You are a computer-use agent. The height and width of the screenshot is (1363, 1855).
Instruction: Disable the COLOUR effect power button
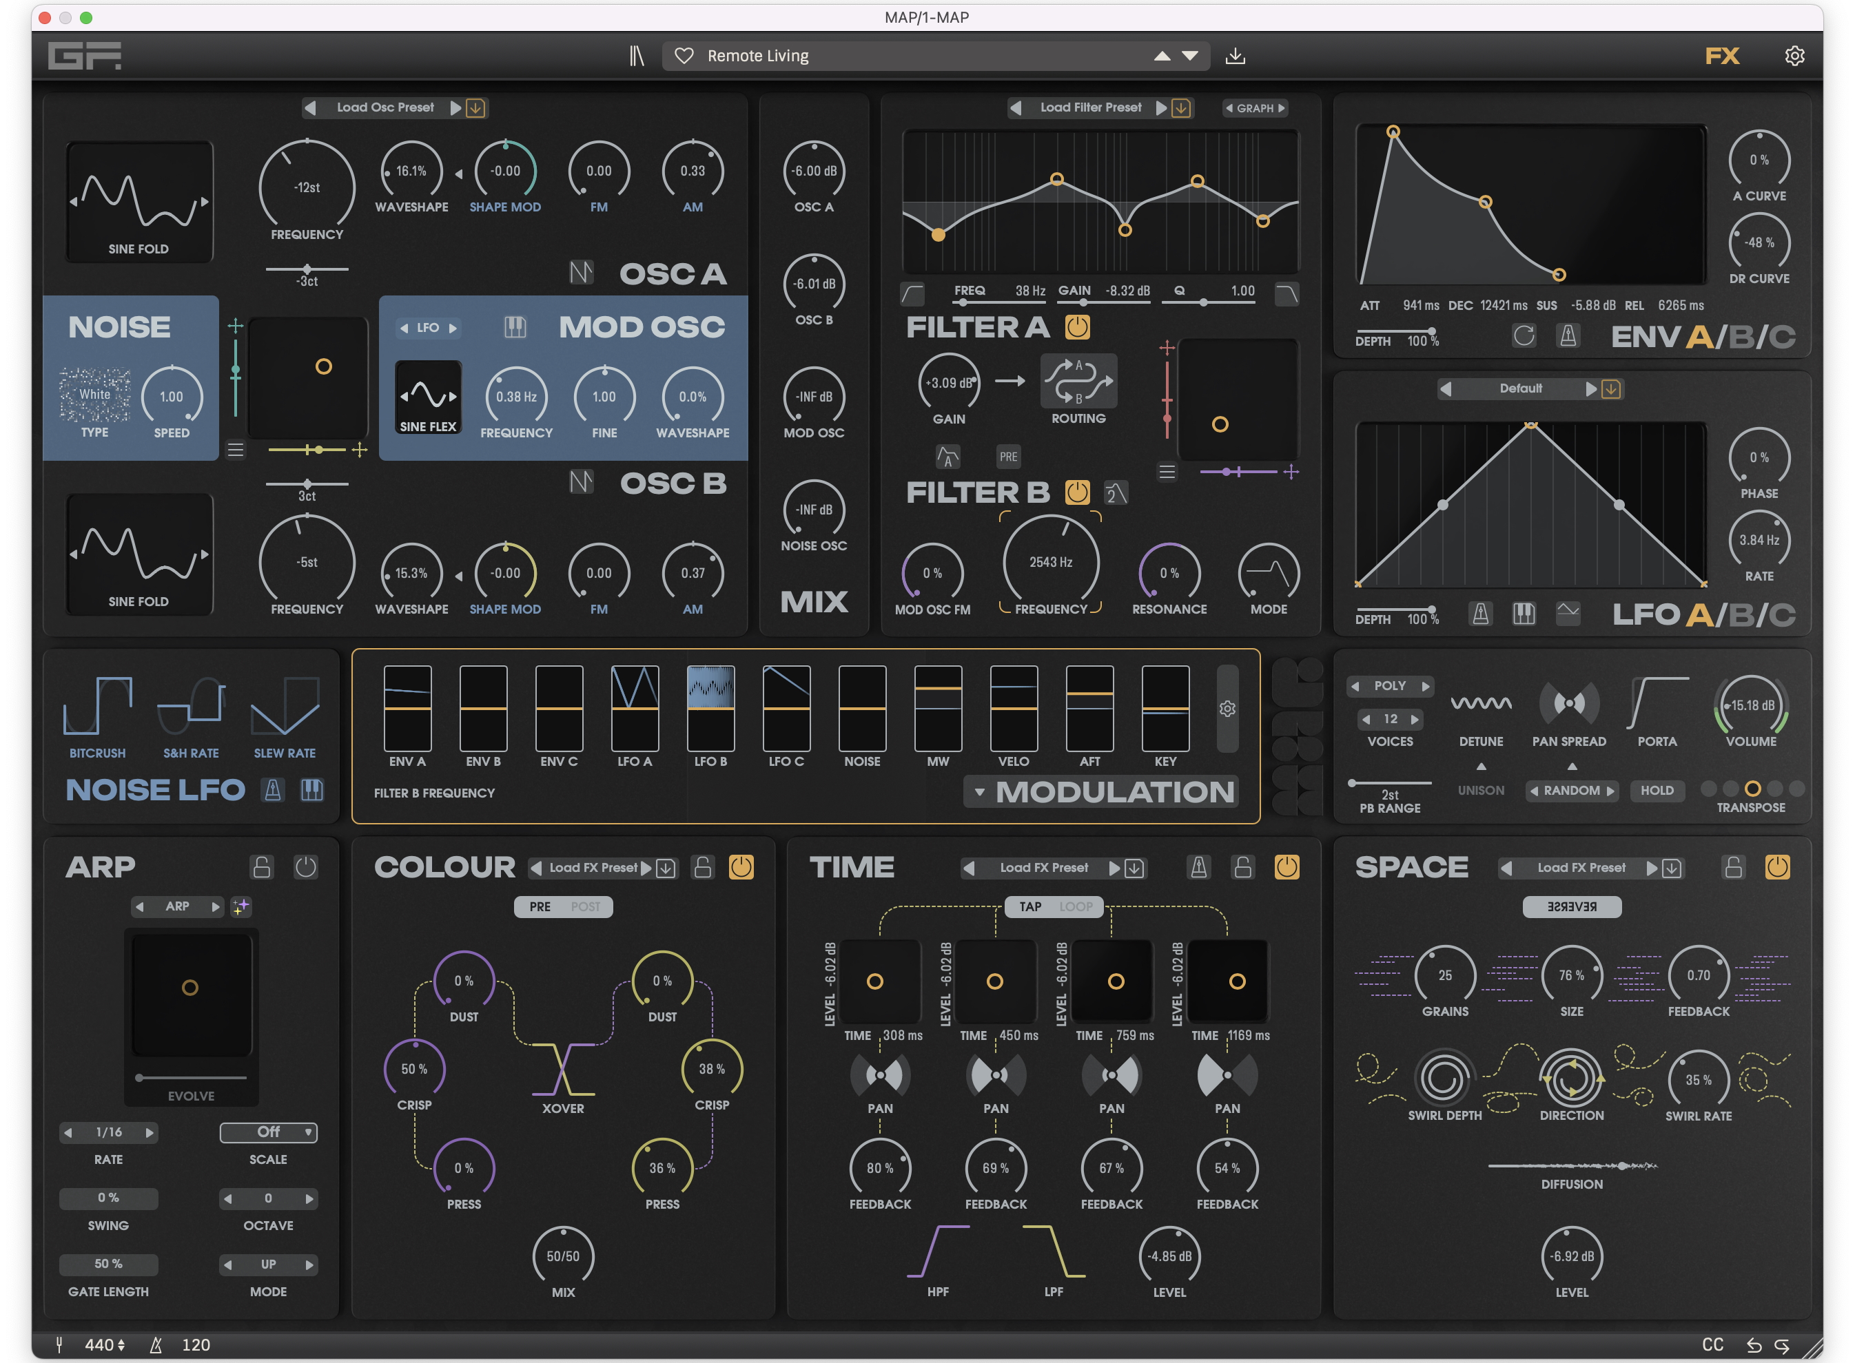[741, 867]
